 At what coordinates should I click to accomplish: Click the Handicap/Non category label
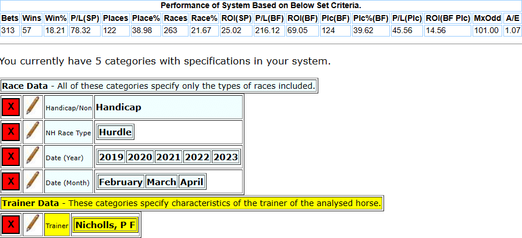(69, 107)
